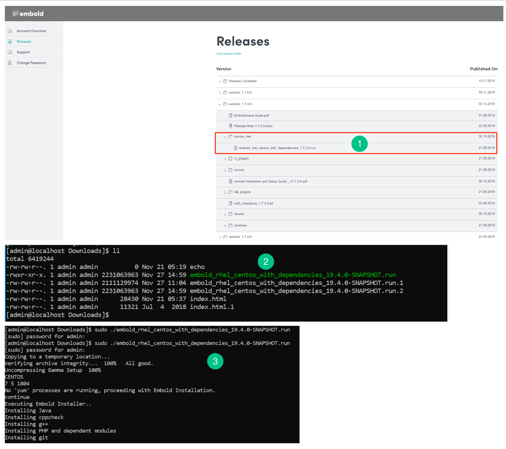Click the Release Note 1.7.3.0.docx file icon
Viewport: 506px width, 449px height.
click(x=231, y=126)
